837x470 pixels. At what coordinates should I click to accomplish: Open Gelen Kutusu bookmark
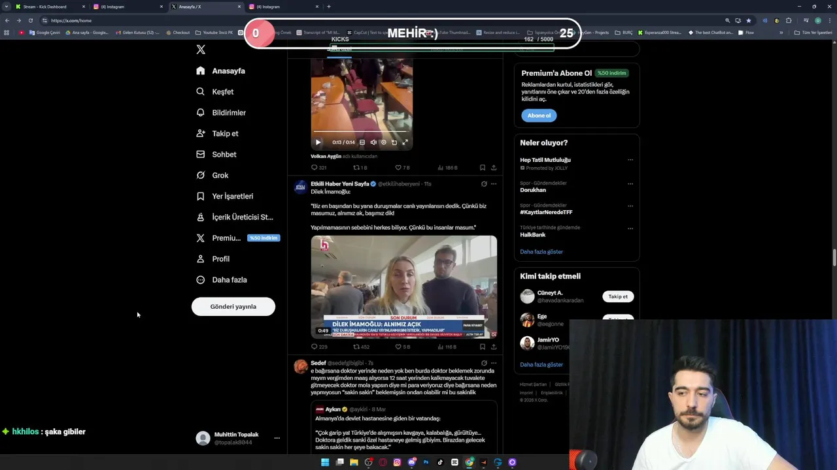(137, 33)
